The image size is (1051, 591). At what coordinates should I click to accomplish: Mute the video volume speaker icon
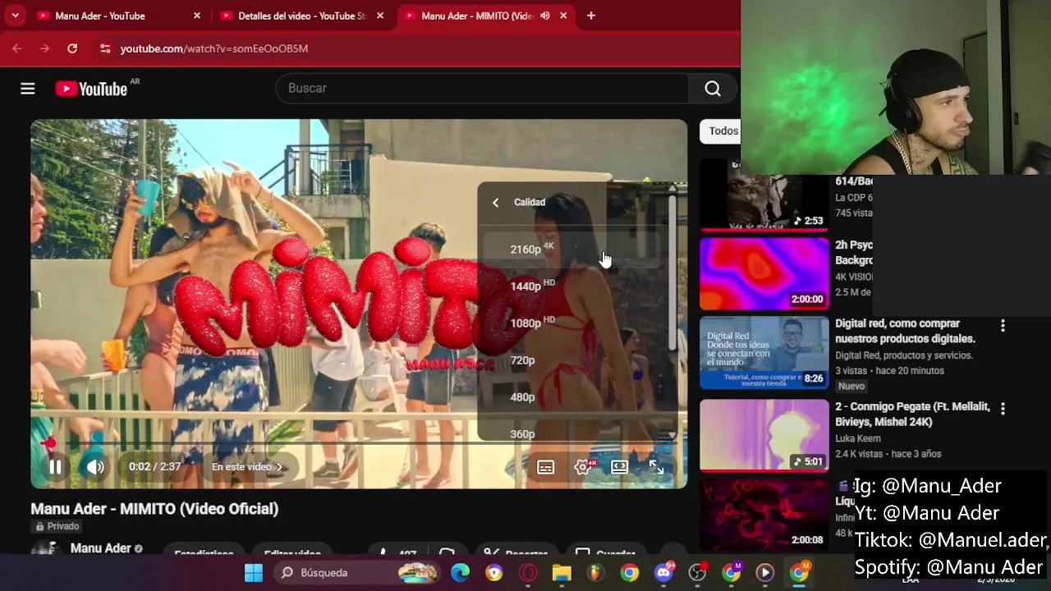95,467
